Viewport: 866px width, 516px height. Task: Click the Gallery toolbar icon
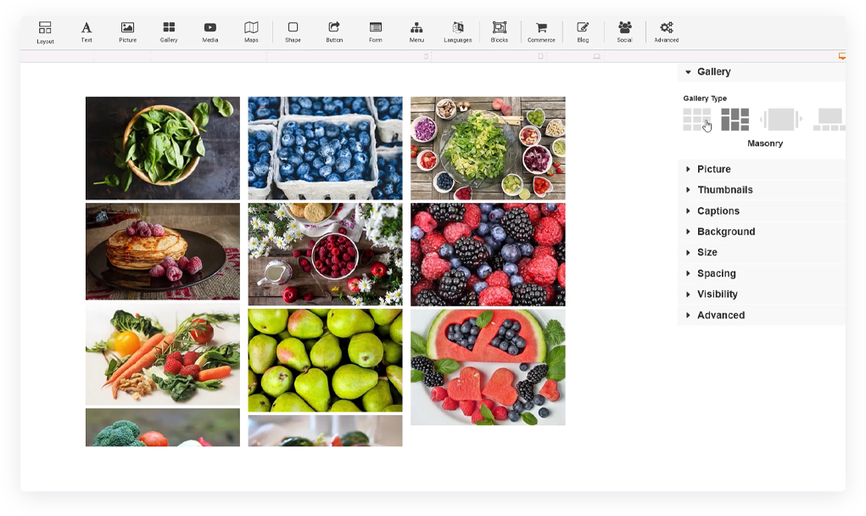(169, 32)
